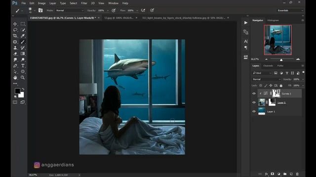This screenshot has width=316, height=177.
Task: Open the layer Kind filter dropdown
Action: (x=262, y=73)
